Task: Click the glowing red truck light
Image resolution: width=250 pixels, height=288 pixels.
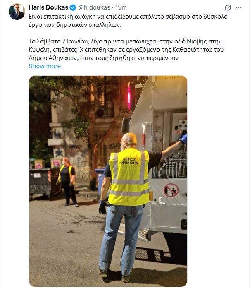Action: tap(129, 97)
